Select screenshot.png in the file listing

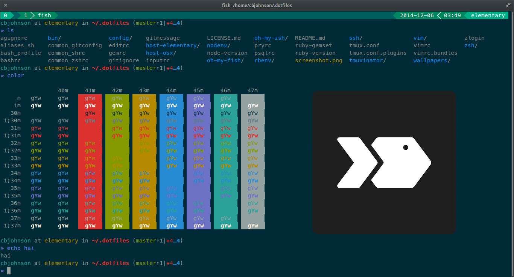(318, 60)
